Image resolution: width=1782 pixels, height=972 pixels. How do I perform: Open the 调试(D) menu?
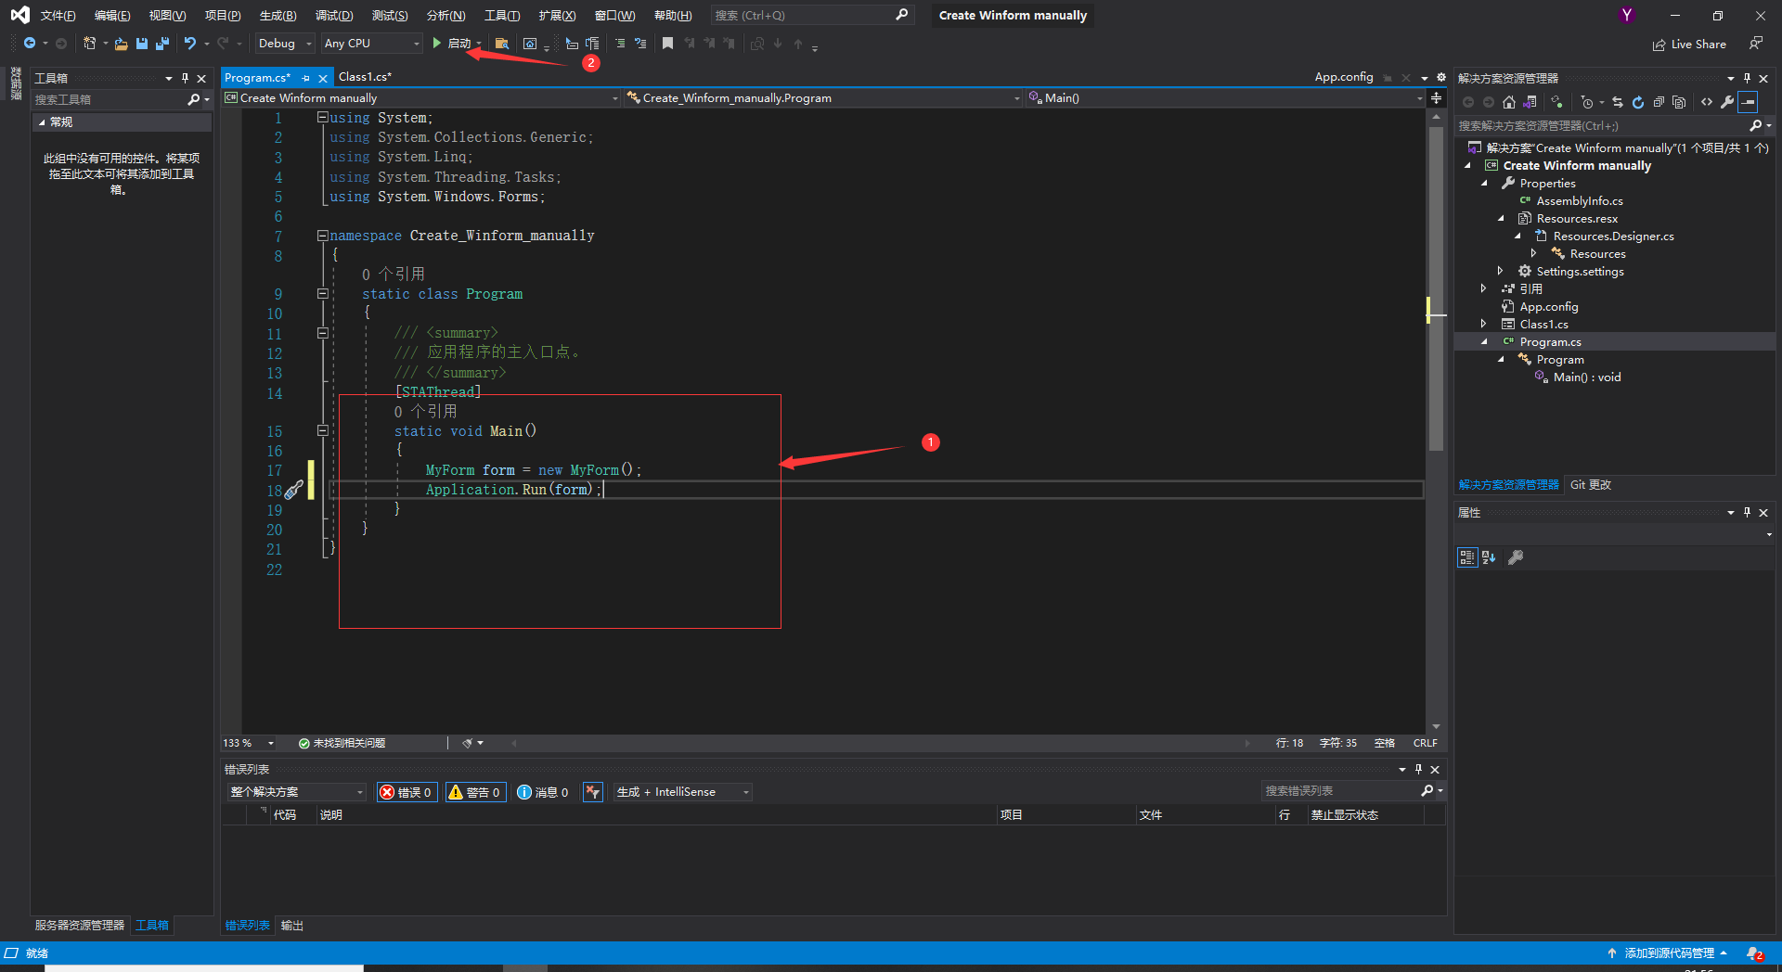tap(334, 15)
